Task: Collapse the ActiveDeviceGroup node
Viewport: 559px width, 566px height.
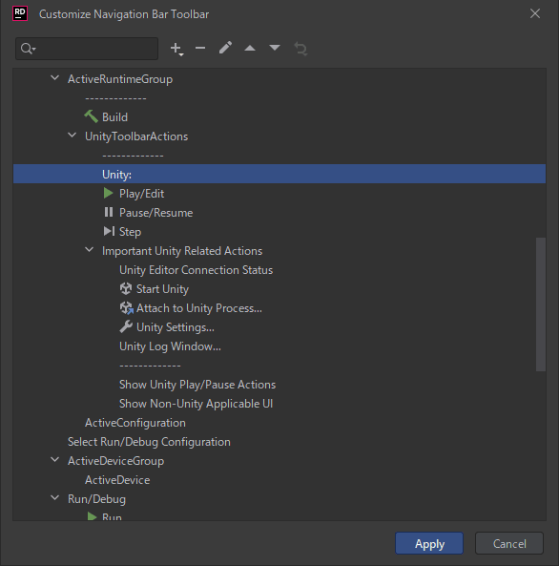Action: coord(55,460)
